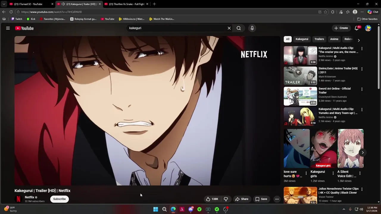Subscribe to the Netflix channel

(60, 199)
